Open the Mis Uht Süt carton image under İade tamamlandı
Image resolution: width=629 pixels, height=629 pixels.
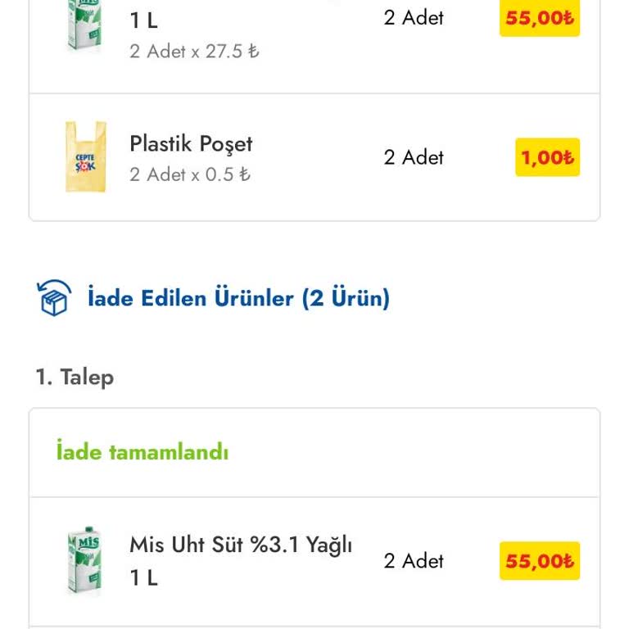pyautogui.click(x=84, y=560)
